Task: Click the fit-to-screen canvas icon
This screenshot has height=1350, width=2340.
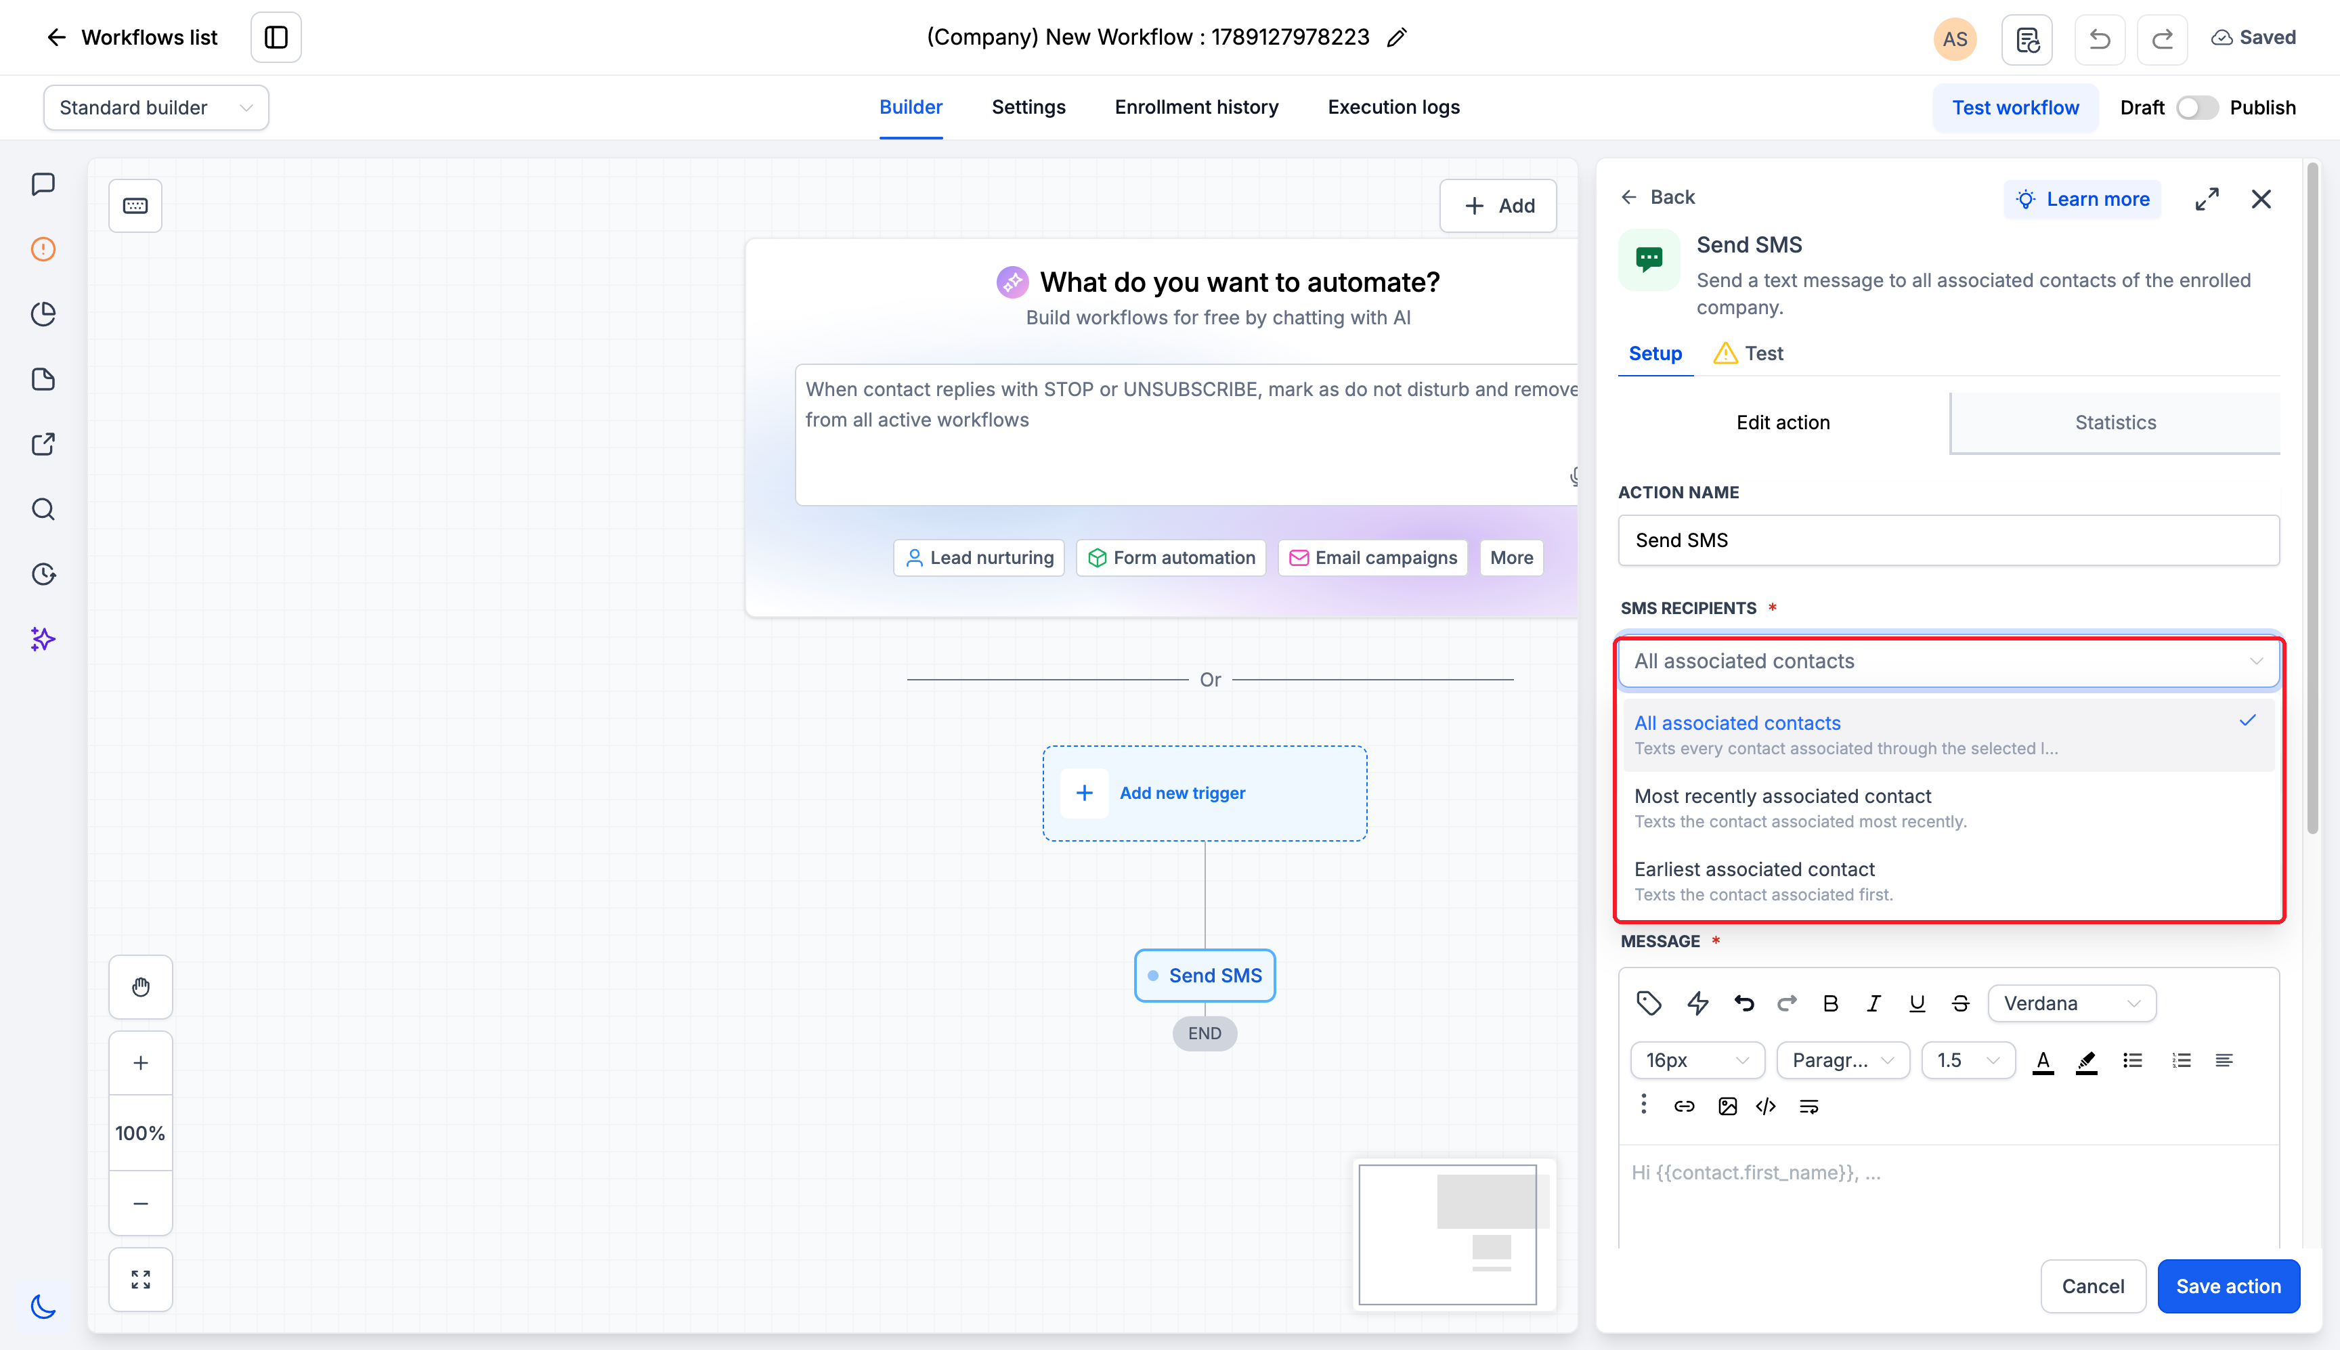Action: (x=141, y=1280)
